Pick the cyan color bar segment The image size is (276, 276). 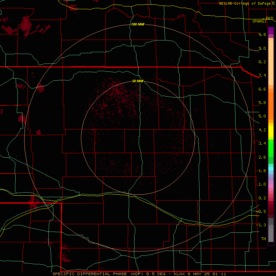271,169
